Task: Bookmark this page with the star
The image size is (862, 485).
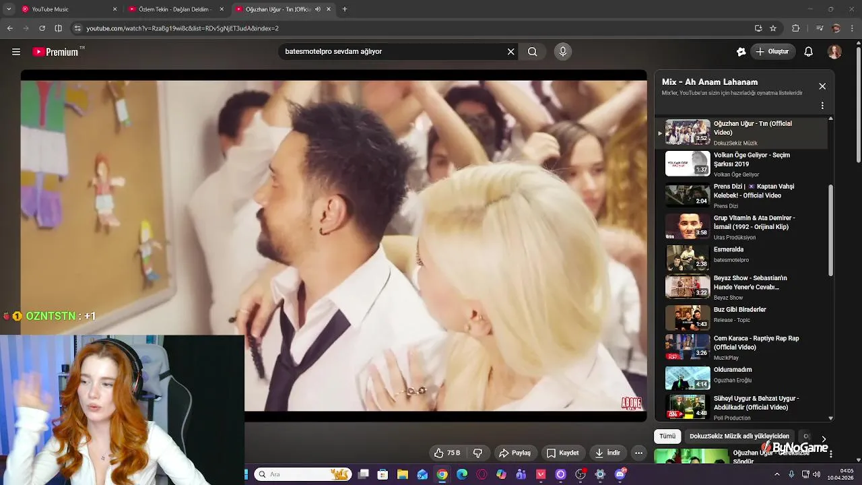Action: tap(773, 28)
